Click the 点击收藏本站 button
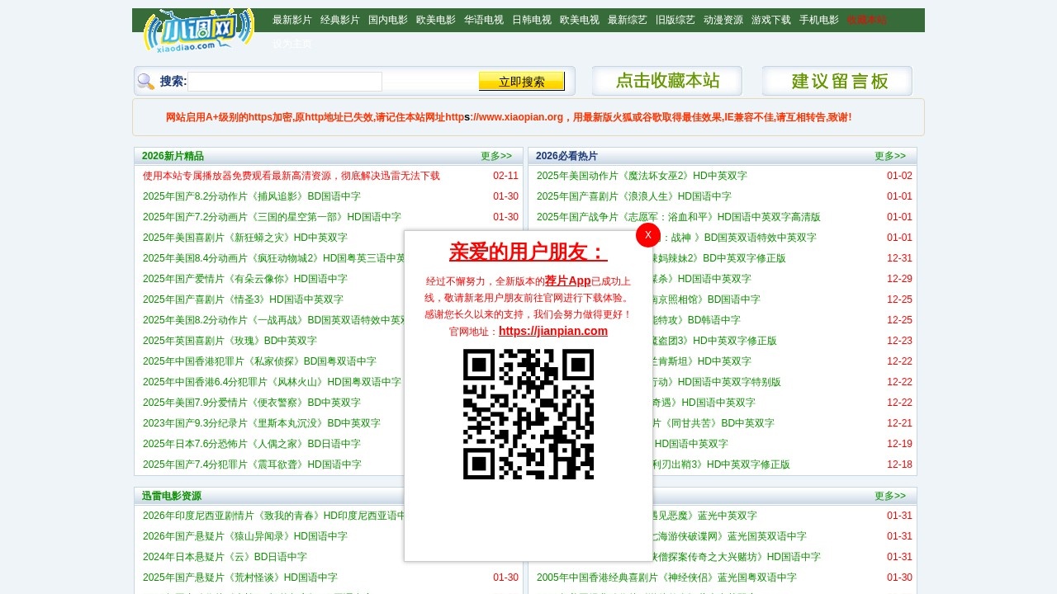Image resolution: width=1057 pixels, height=594 pixels. click(666, 80)
